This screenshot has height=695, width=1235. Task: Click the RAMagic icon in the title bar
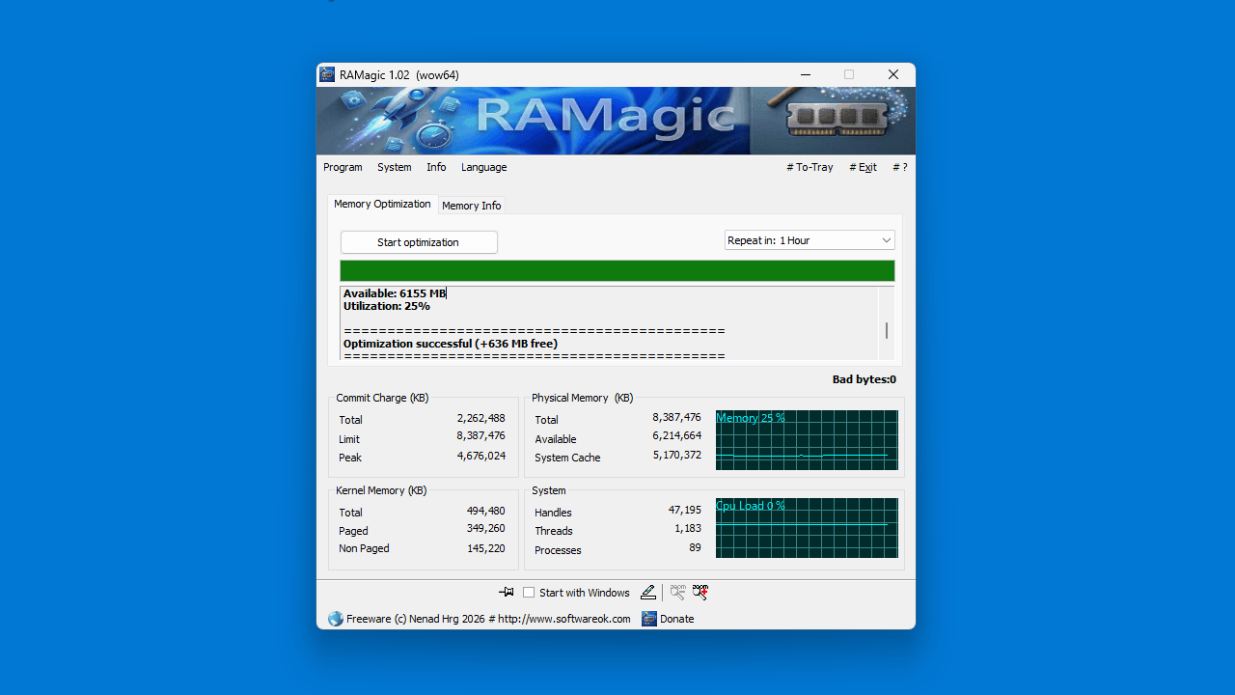point(327,74)
